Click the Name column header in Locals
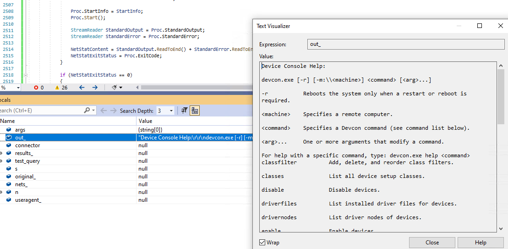The height and width of the screenshot is (249, 508). pyautogui.click(x=68, y=121)
